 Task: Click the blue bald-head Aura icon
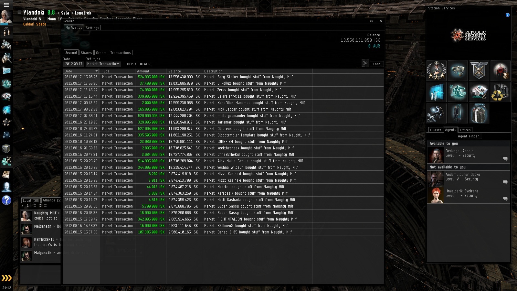(6, 187)
